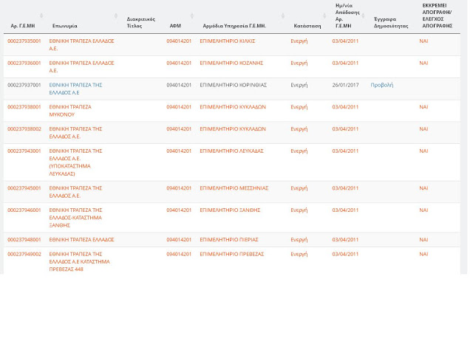Click ΕΚΚΡΕΜΕΙ ΑΠΟΓΡΑΦΗ/ ΕΛΕΓΧΟΣ ΑΠΟΓΡΑΦΗΣ header
Screen dimensions: 473x341
click(x=437, y=15)
